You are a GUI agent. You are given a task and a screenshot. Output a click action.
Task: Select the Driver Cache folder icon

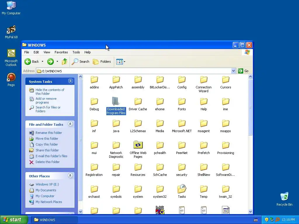[138, 101]
